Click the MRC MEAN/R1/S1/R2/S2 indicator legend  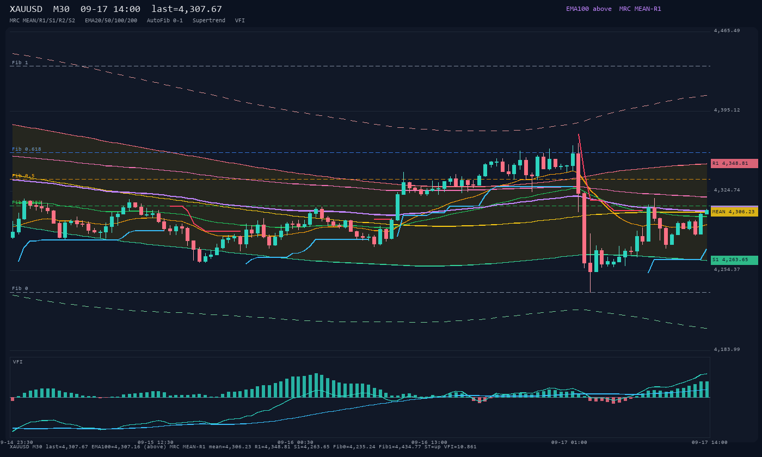(42, 20)
